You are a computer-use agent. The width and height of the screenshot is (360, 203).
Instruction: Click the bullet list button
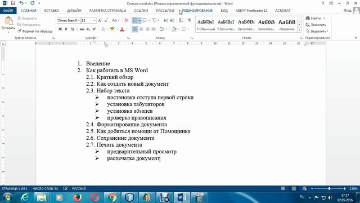click(135, 20)
